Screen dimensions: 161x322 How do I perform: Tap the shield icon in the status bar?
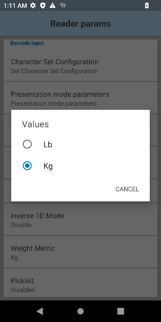tap(43, 5)
